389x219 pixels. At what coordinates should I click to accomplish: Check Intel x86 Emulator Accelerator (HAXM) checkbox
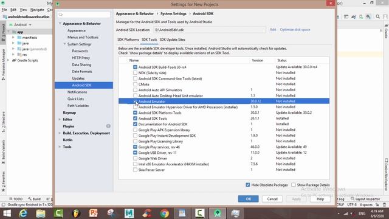point(135,164)
